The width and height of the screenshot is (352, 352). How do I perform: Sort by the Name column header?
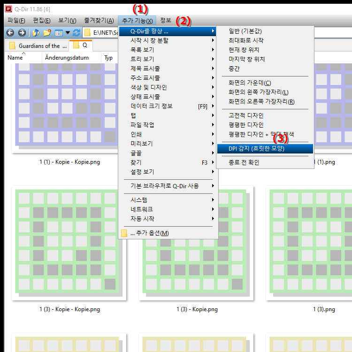point(23,58)
